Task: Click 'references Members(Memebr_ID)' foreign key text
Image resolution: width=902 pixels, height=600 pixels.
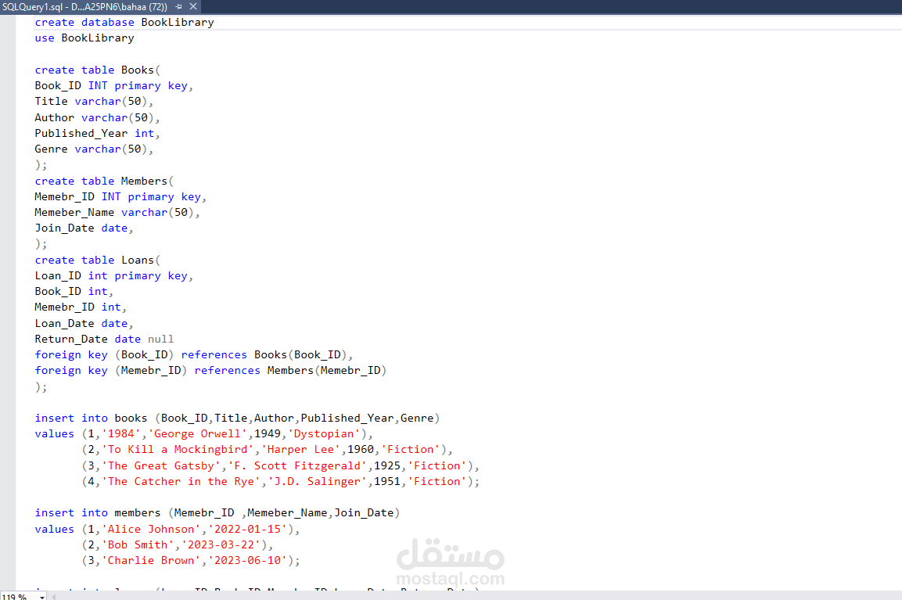Action: (x=290, y=371)
